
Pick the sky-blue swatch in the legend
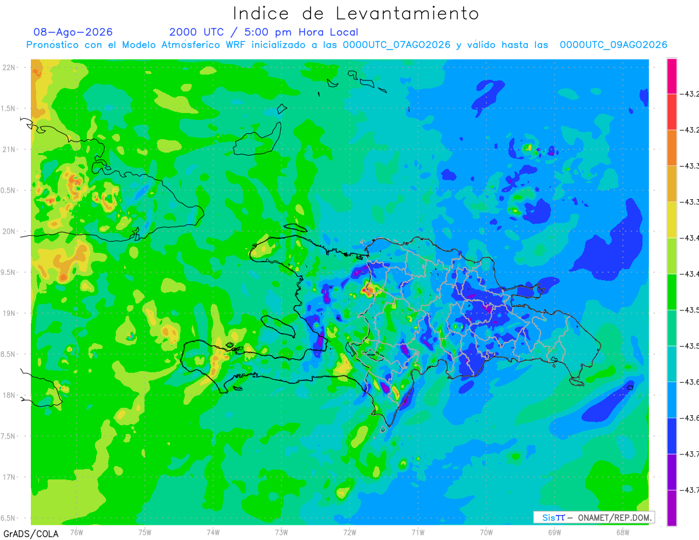672,400
